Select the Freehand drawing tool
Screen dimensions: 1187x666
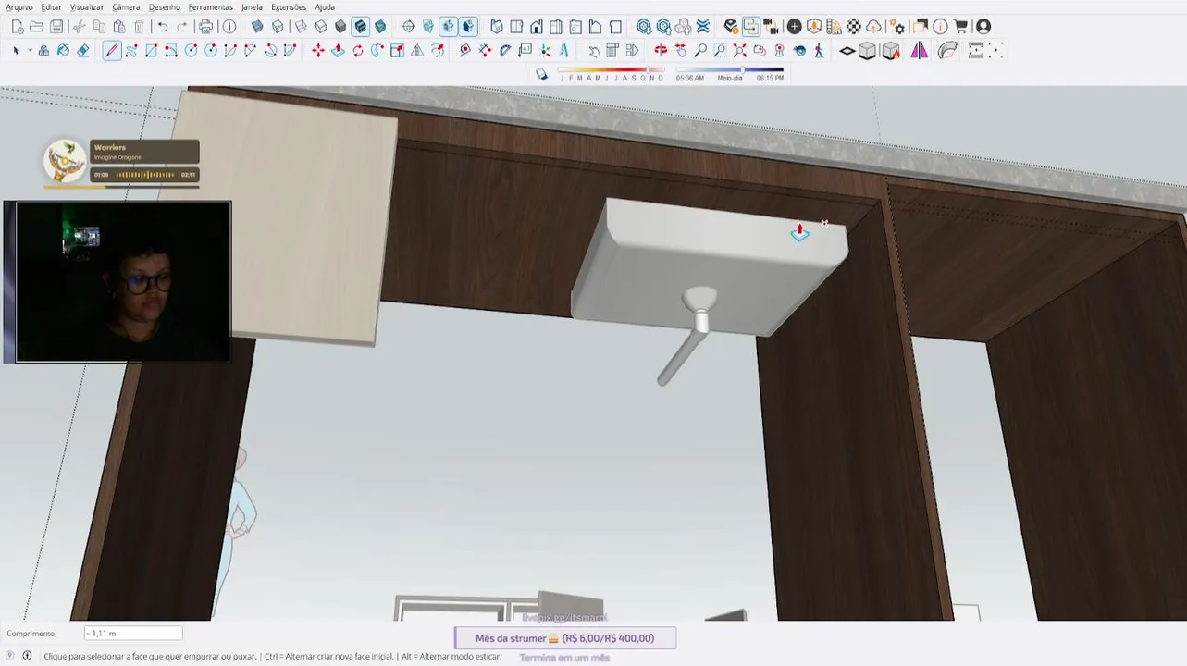131,51
